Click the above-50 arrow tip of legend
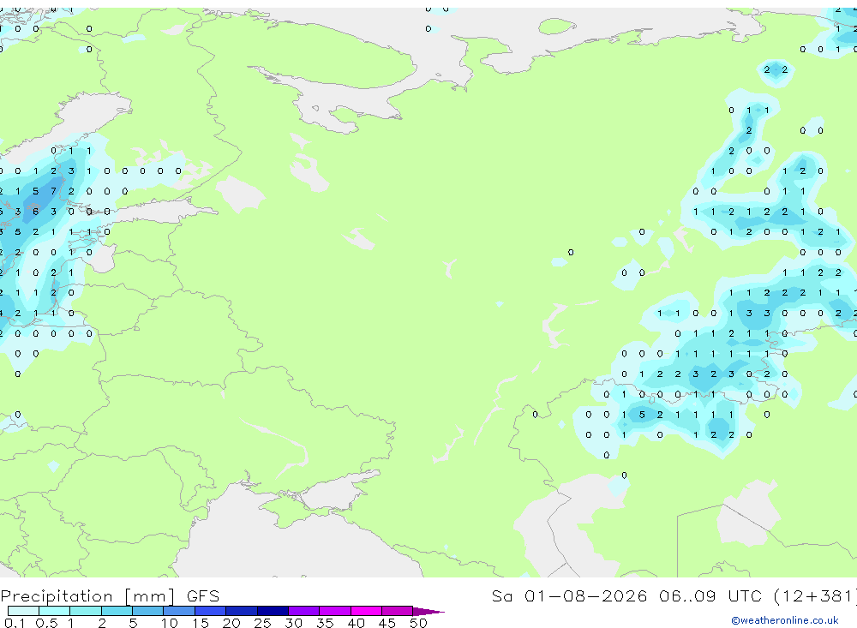 (428, 611)
